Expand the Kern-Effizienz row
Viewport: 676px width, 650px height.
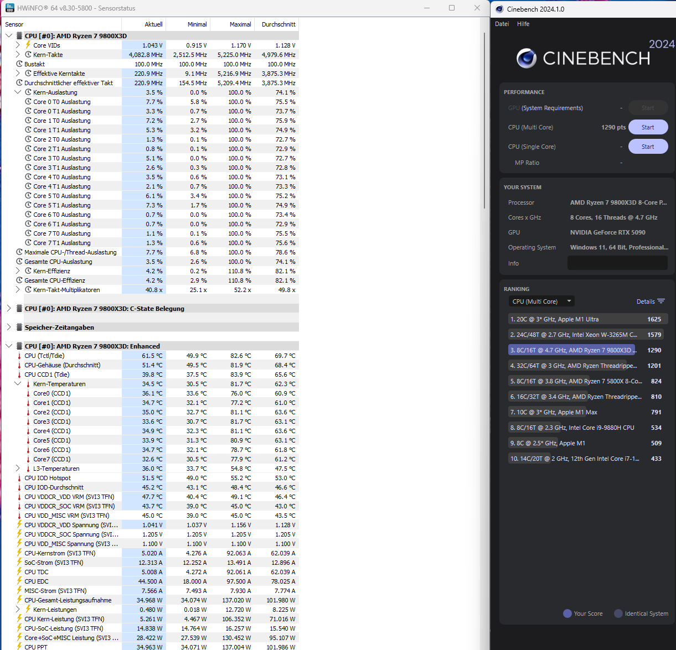[x=18, y=271]
